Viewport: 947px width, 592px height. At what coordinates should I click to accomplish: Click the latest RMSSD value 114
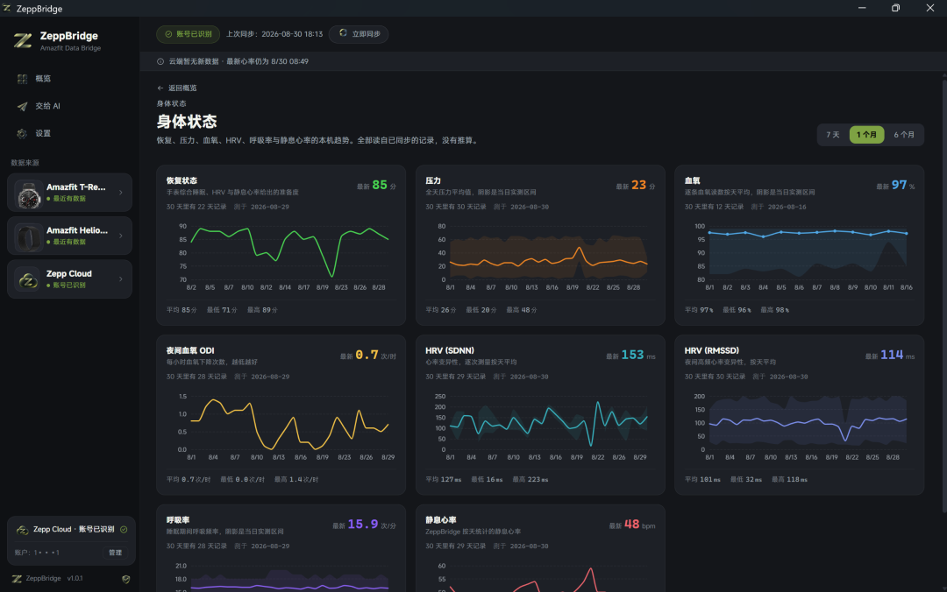[x=892, y=355]
